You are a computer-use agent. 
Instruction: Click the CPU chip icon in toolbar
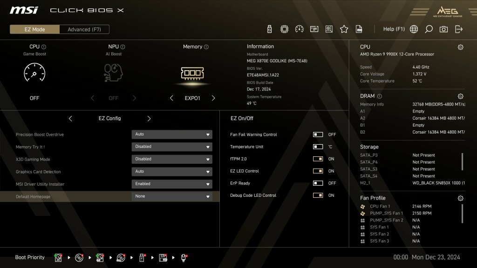[284, 29]
